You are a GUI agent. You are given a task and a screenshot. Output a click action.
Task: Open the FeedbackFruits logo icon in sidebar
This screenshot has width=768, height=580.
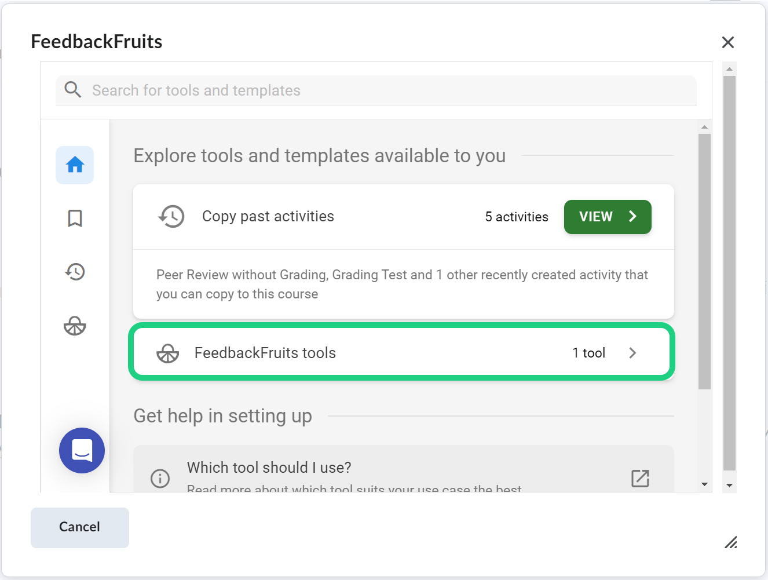[75, 326]
